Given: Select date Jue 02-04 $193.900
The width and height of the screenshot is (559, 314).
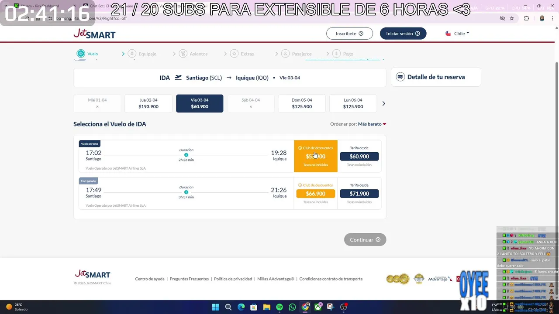Looking at the screenshot, I should point(148,103).
